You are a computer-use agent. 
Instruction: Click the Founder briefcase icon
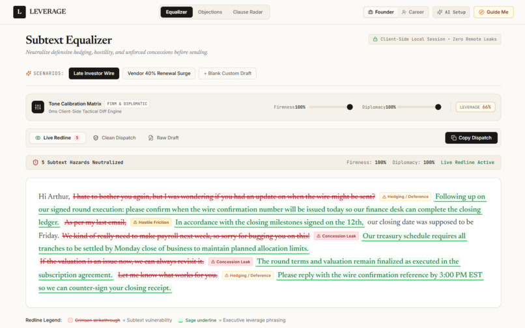[x=371, y=12]
